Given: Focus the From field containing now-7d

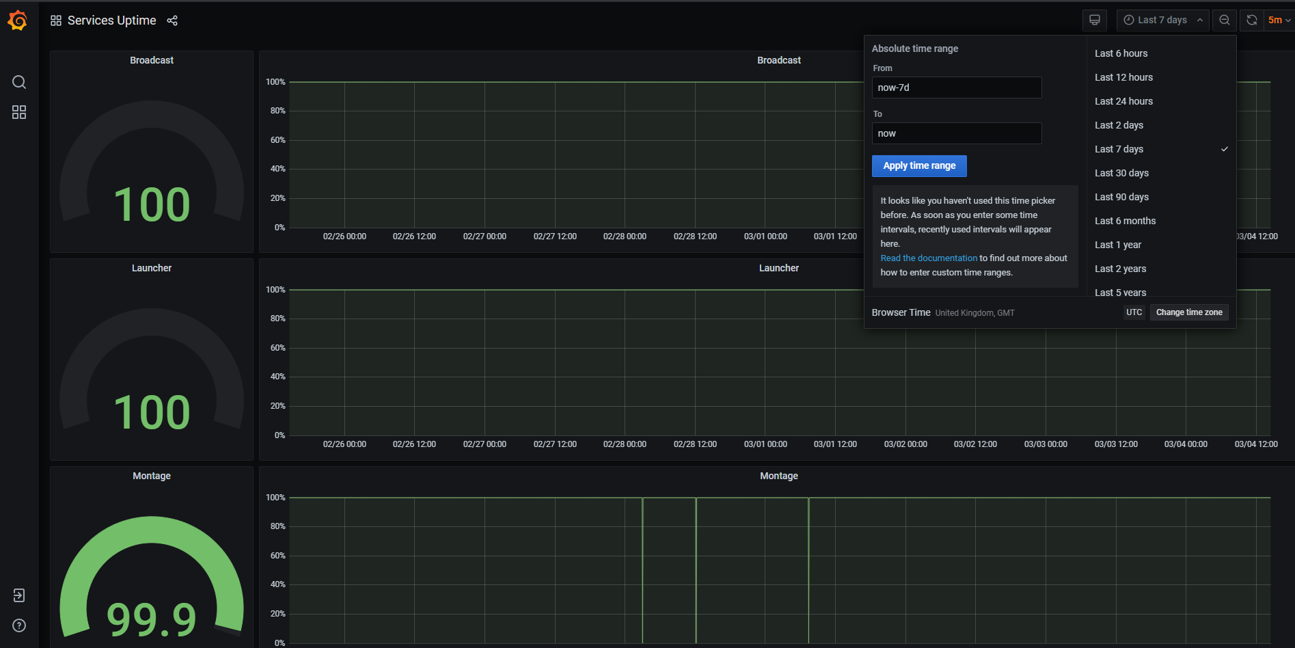Looking at the screenshot, I should [957, 87].
